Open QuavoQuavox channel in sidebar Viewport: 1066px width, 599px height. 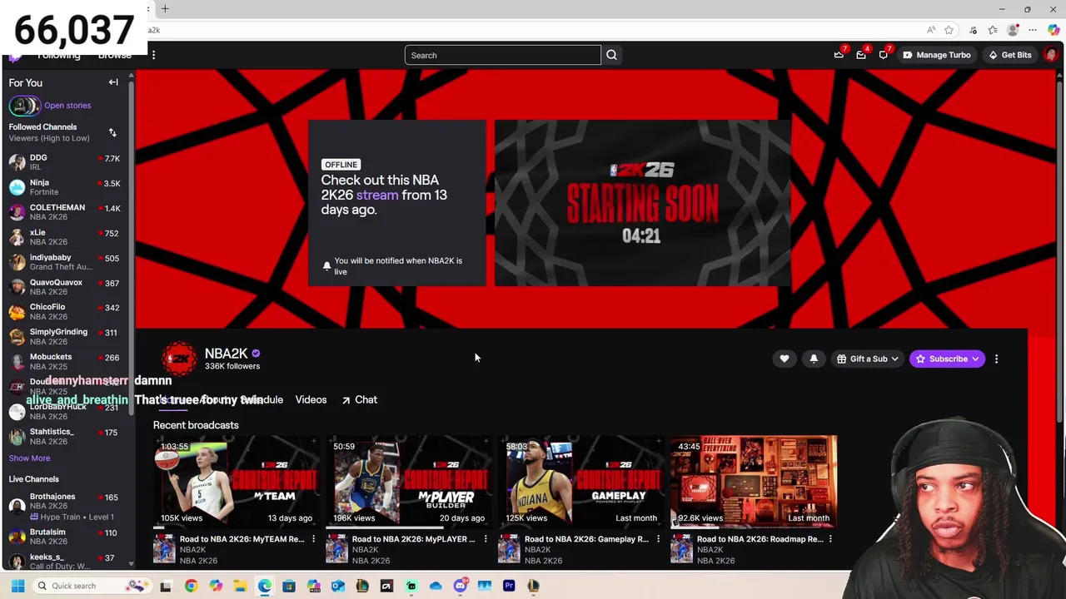[x=65, y=287]
